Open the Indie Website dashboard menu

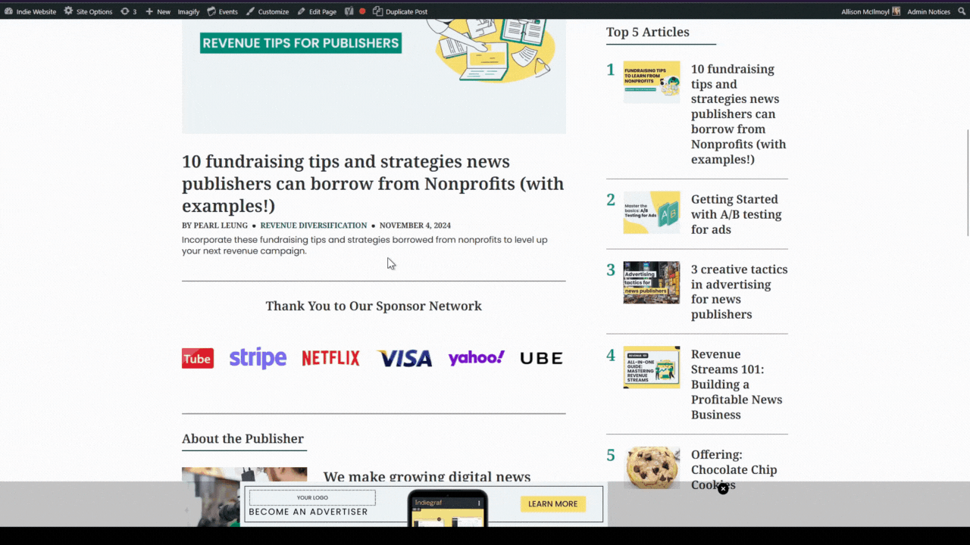(30, 11)
